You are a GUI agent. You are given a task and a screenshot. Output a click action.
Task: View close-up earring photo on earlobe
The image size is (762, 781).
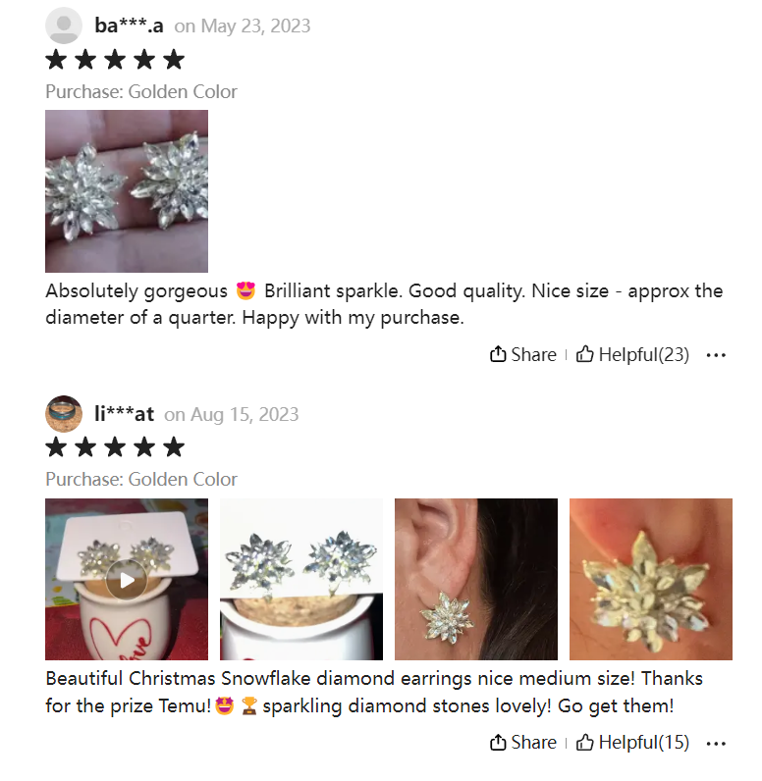click(x=651, y=579)
